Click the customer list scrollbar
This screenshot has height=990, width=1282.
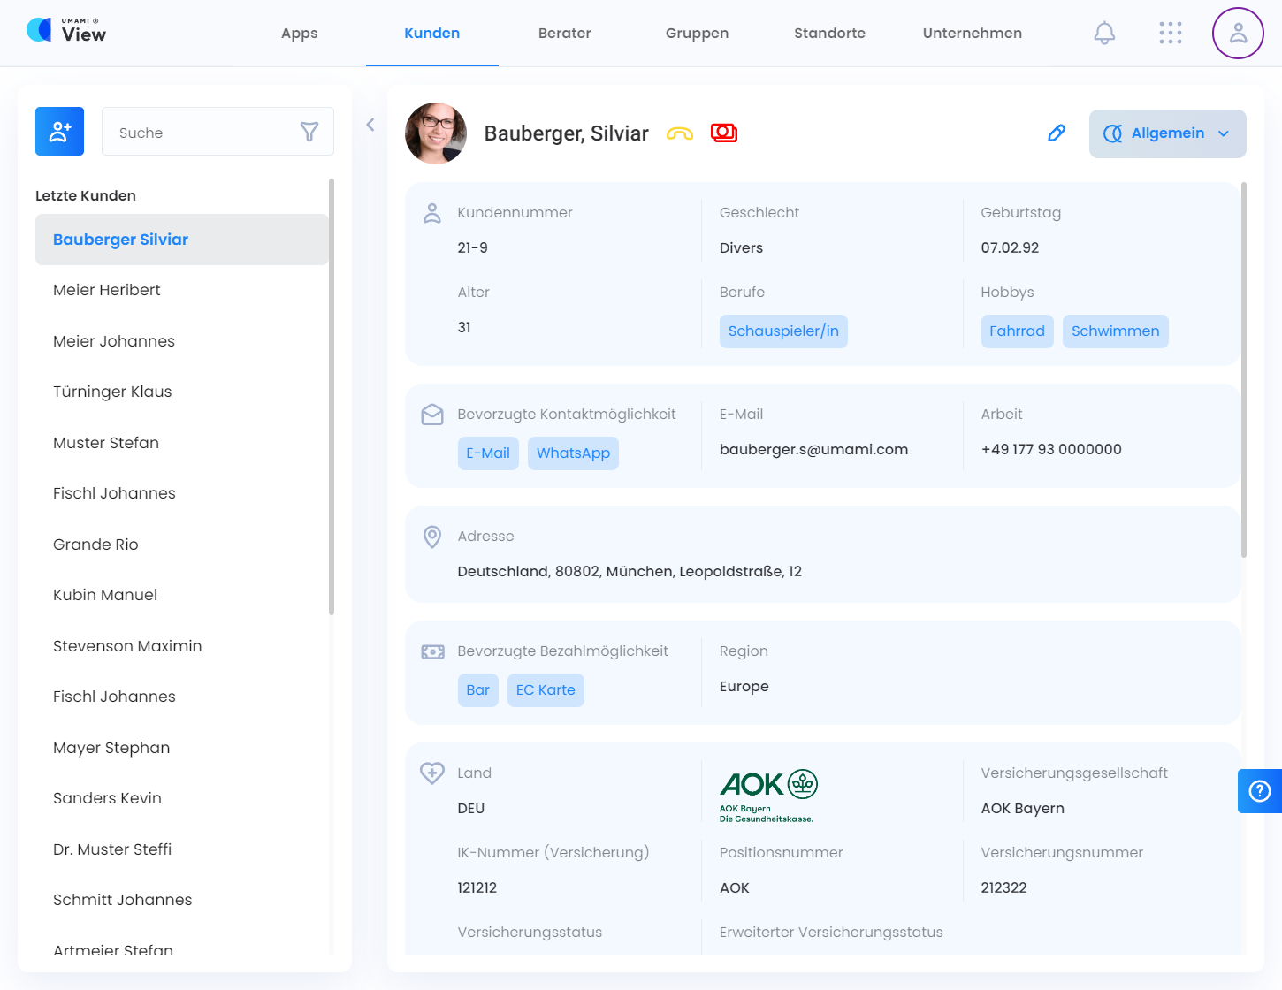(x=332, y=398)
